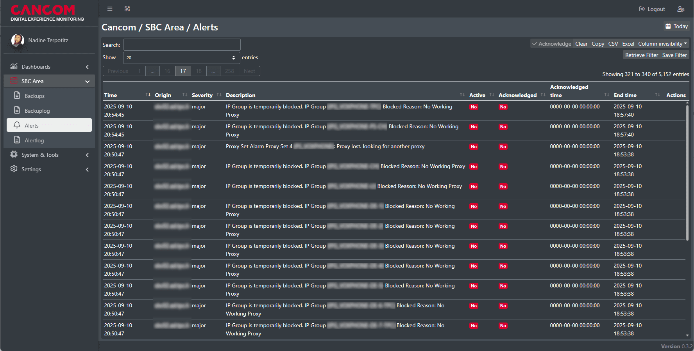Go to last page 258

tap(230, 71)
